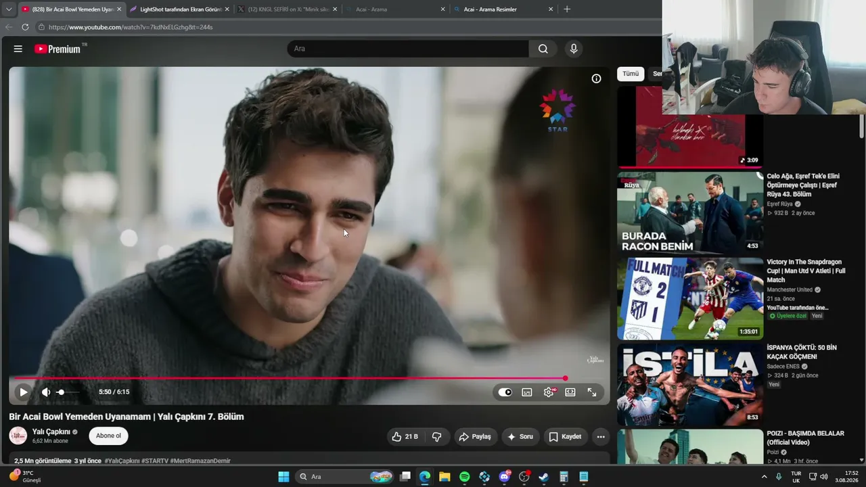Focus the YouTube Ara search field
Image resolution: width=866 pixels, height=487 pixels.
click(408, 49)
